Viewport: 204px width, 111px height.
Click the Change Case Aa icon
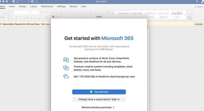point(53,13)
